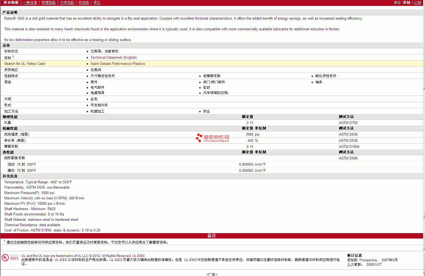Open the 一般信息 tab
Viewport: 425px width, 276px height.
30,3
